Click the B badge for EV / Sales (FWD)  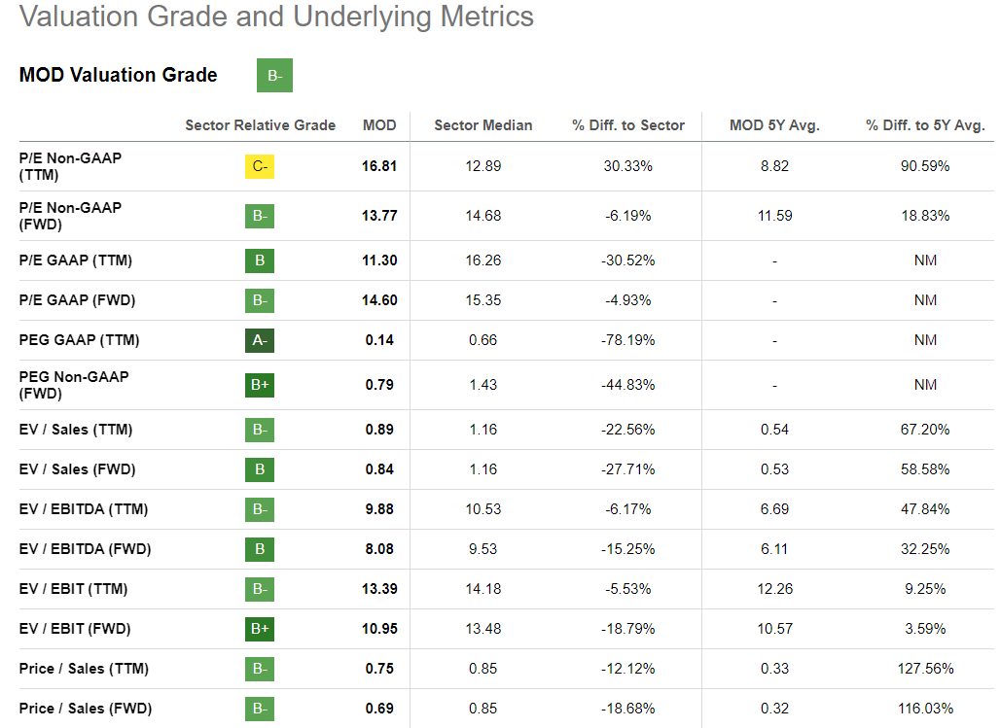point(260,469)
